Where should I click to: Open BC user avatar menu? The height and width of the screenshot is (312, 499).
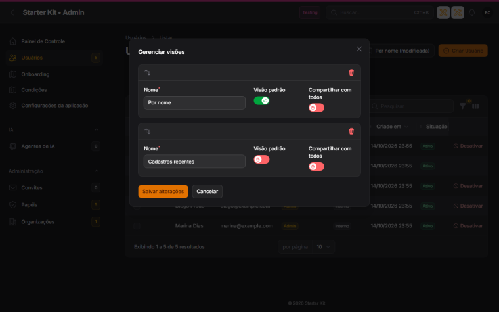(x=487, y=12)
